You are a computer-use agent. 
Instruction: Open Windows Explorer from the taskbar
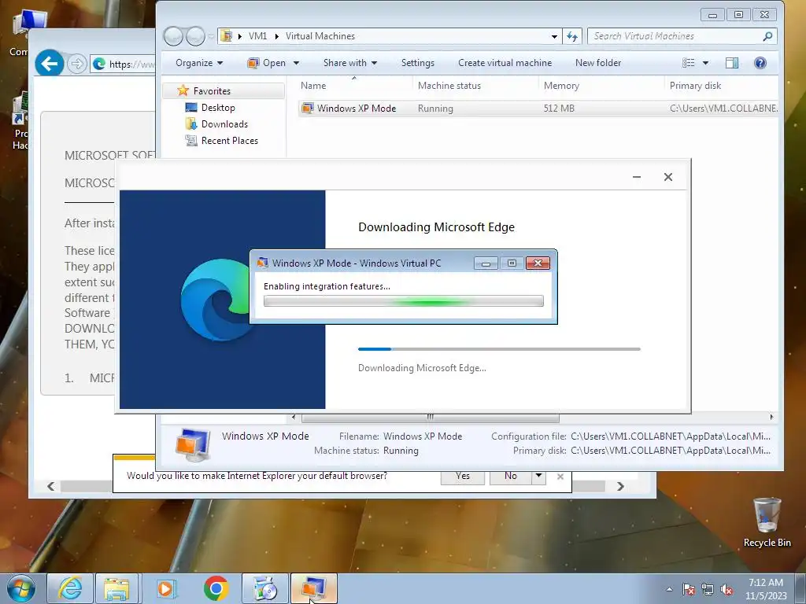[x=116, y=588]
